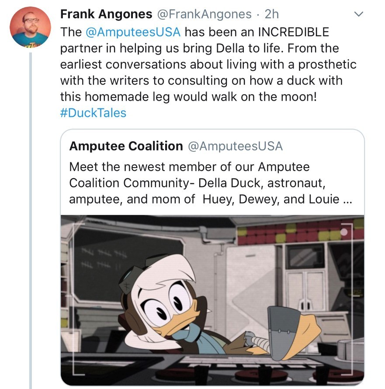385x389 pixels.
Task: Open the @AmputeesUSA mention in tweet text
Action: (x=133, y=32)
